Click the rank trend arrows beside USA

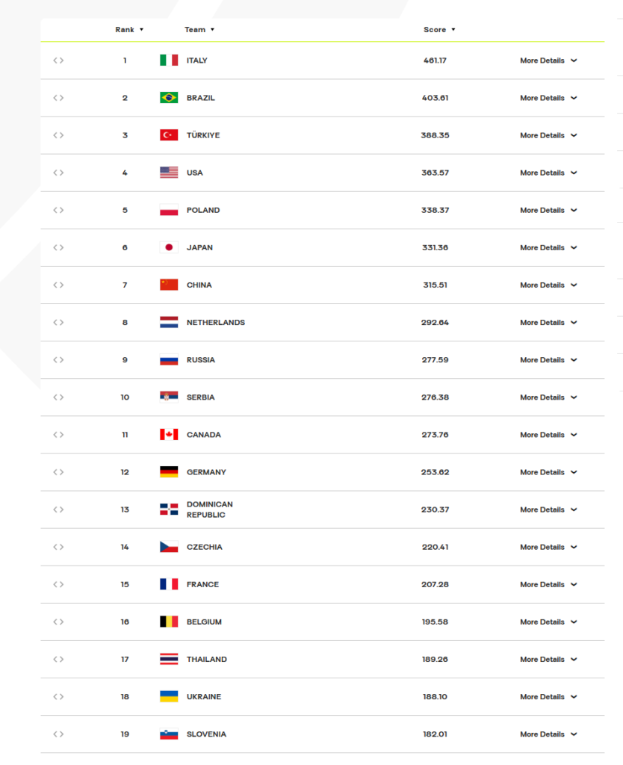pyautogui.click(x=58, y=173)
